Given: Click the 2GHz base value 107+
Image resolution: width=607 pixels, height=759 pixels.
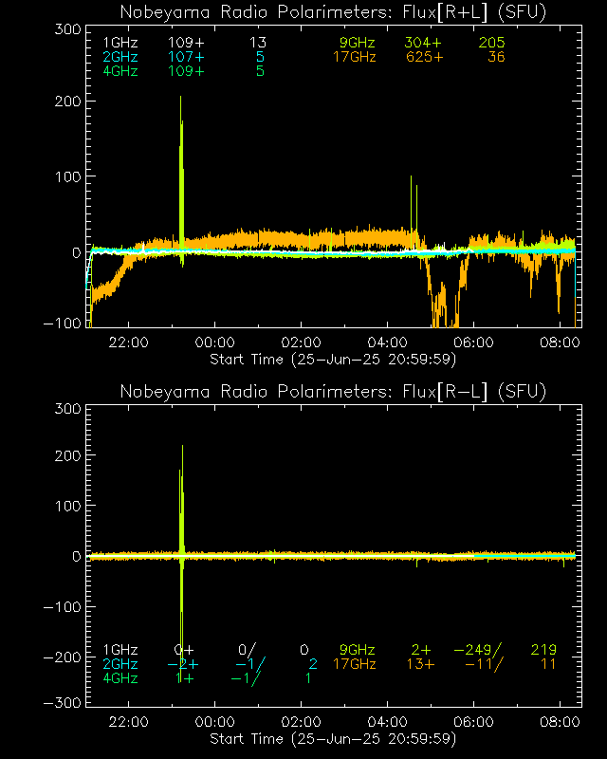Looking at the screenshot, I should (186, 57).
